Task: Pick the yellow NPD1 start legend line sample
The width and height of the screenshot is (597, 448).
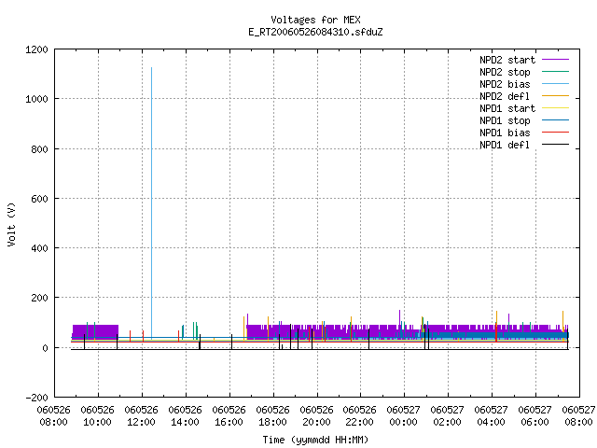Action: pyautogui.click(x=556, y=108)
